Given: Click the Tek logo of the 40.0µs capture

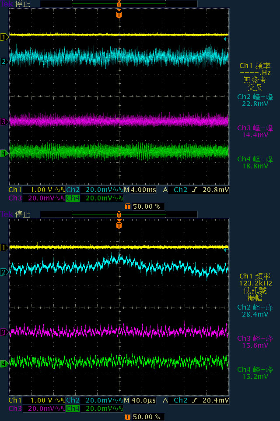Looking at the screenshot, I should pyautogui.click(x=7, y=214).
